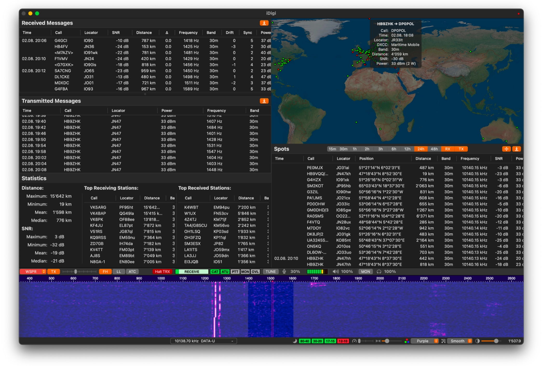Click the TUNE button

click(270, 272)
